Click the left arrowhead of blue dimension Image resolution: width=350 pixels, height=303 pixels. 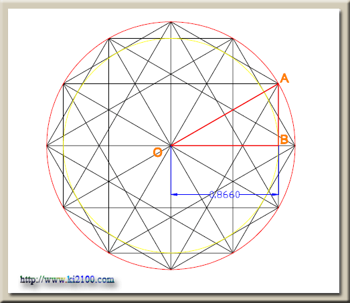[174, 195]
